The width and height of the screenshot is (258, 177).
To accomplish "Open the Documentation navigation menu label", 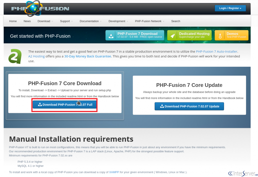I will tap(89, 21).
